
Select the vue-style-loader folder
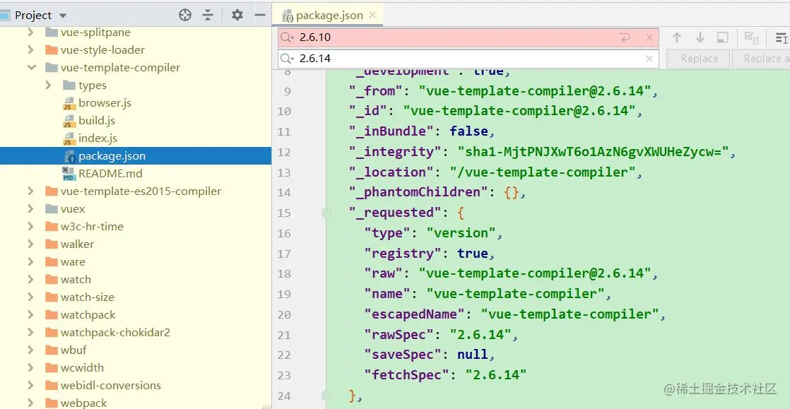[x=102, y=50]
